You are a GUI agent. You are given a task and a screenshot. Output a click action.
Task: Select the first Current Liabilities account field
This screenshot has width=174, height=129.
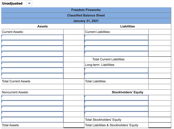(x=116, y=37)
